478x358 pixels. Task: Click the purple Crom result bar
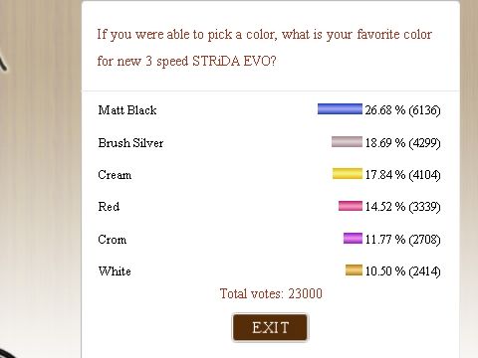(x=353, y=239)
